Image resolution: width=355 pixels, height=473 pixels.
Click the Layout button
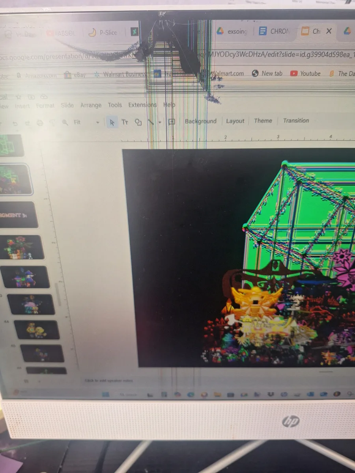point(235,121)
